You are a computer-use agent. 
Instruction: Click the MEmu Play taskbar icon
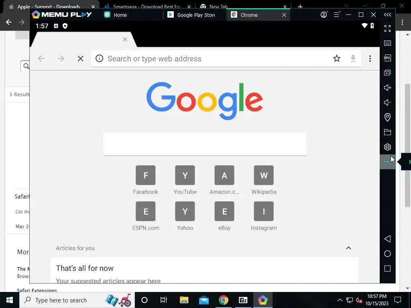(262, 300)
